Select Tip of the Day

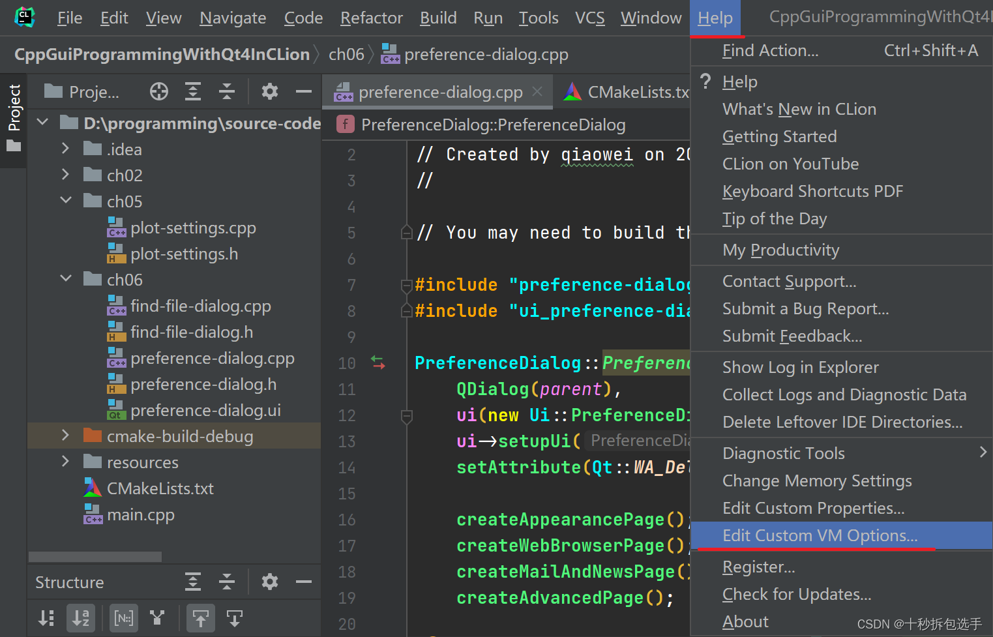(x=841, y=218)
